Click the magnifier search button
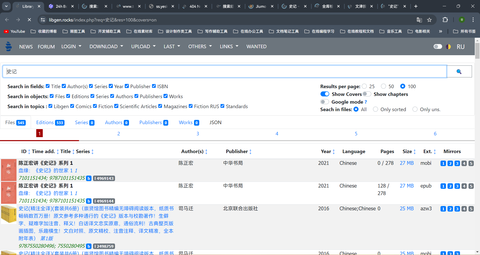480x255 pixels. [459, 72]
